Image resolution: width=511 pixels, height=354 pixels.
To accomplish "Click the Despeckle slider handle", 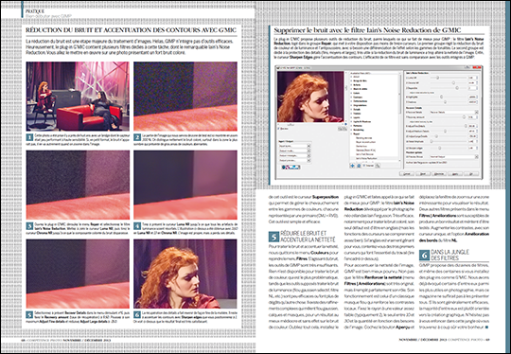I will (457, 88).
